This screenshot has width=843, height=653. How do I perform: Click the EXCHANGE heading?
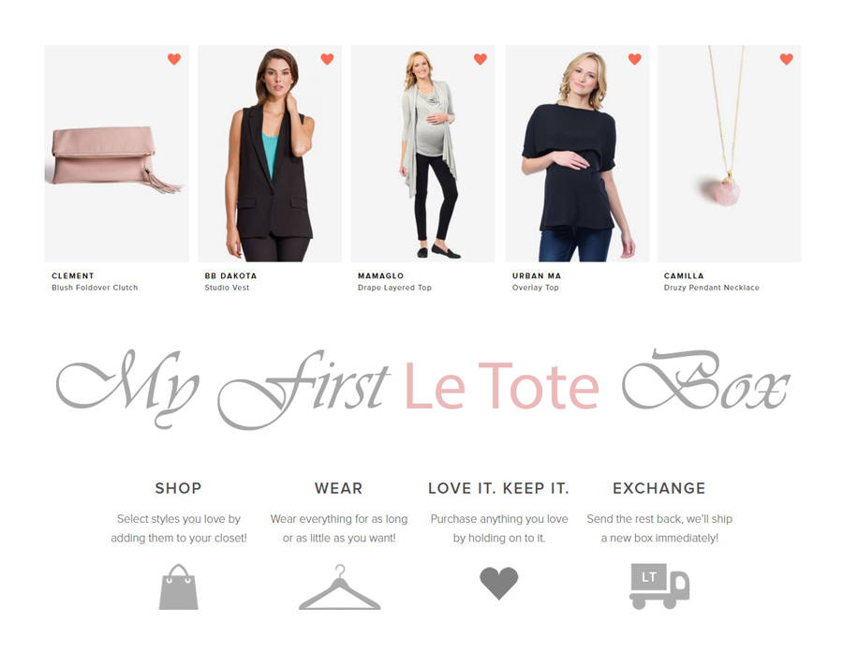(x=659, y=488)
